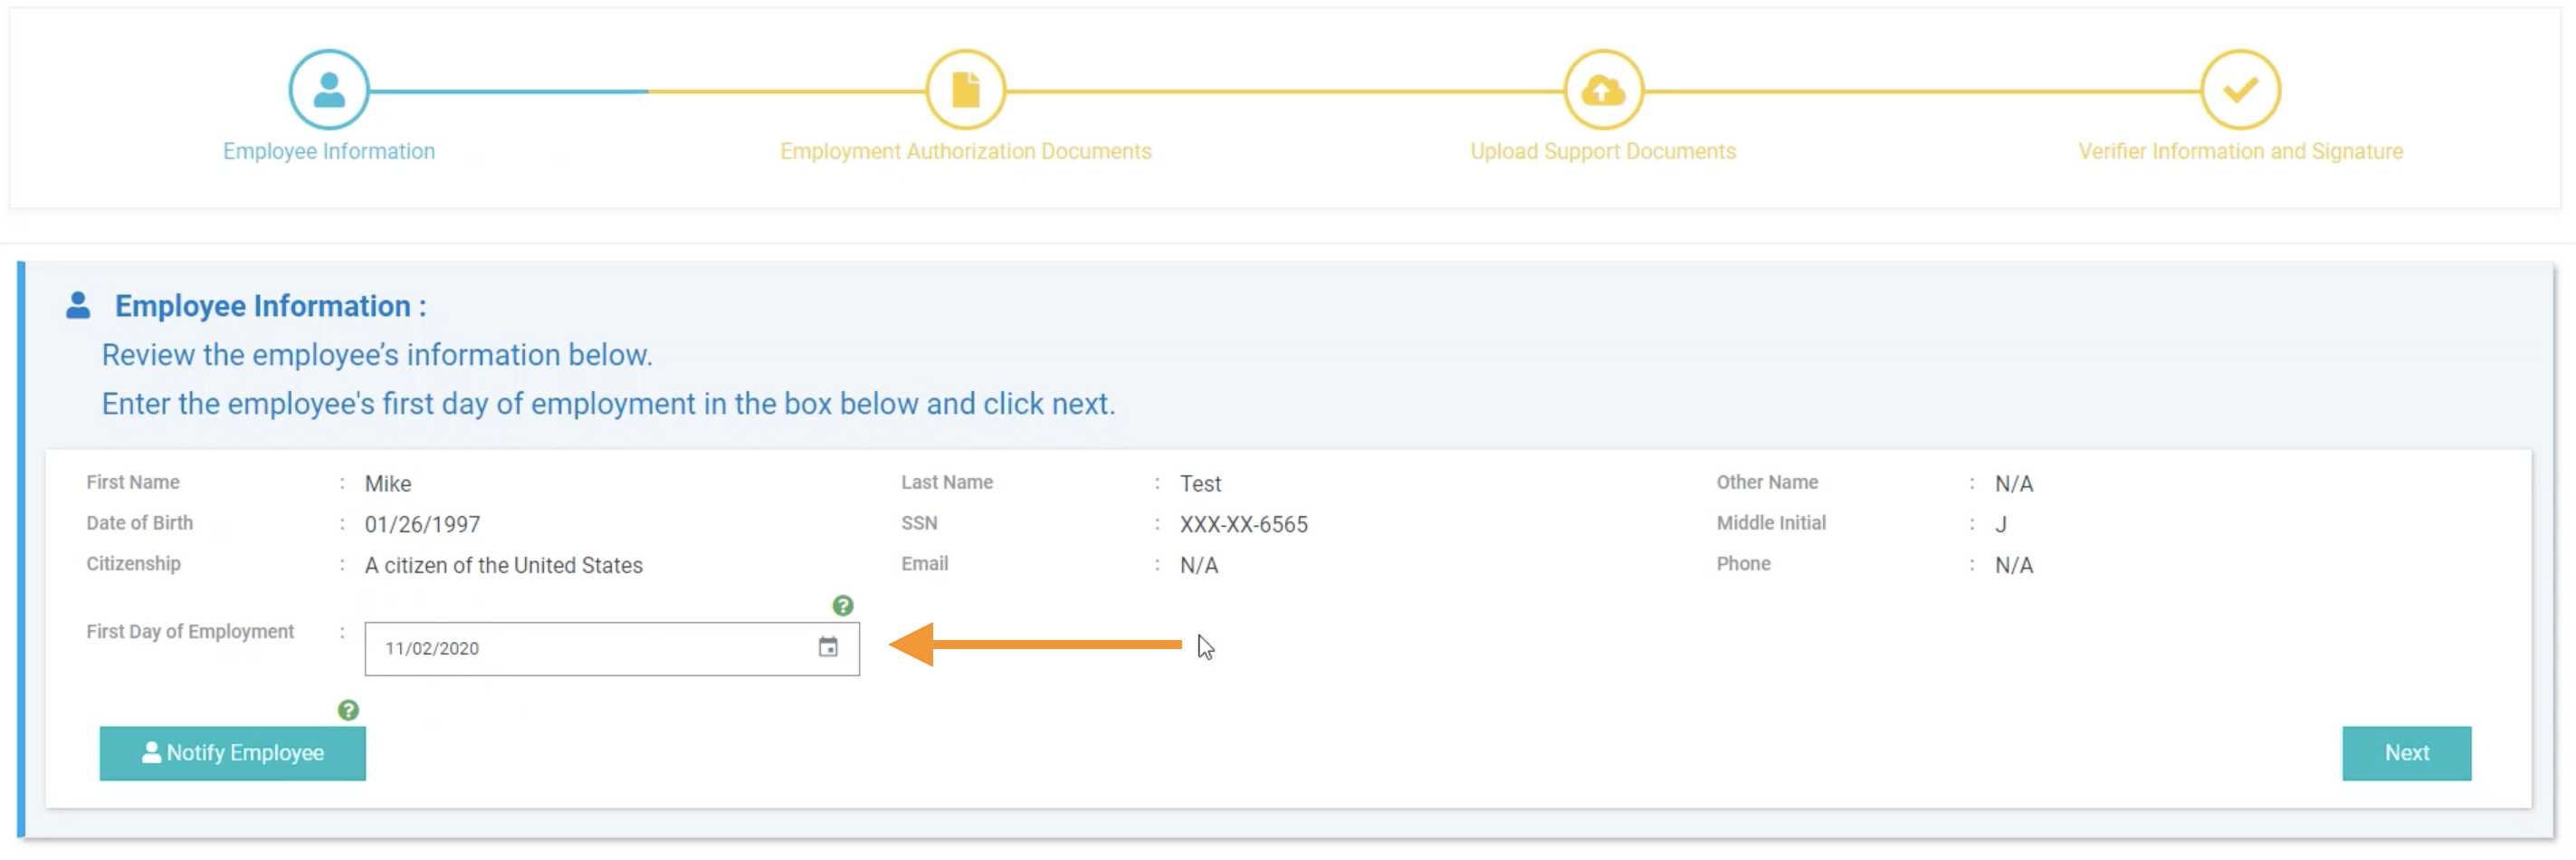Click the citizenship value text

[503, 565]
